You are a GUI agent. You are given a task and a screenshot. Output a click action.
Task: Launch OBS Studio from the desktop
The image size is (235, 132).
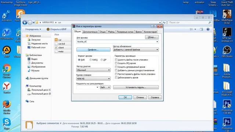[227, 52]
